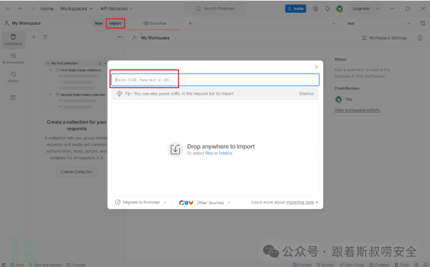This screenshot has height=267, width=430.
Task: Expand the API Network dropdown
Action: pos(116,9)
